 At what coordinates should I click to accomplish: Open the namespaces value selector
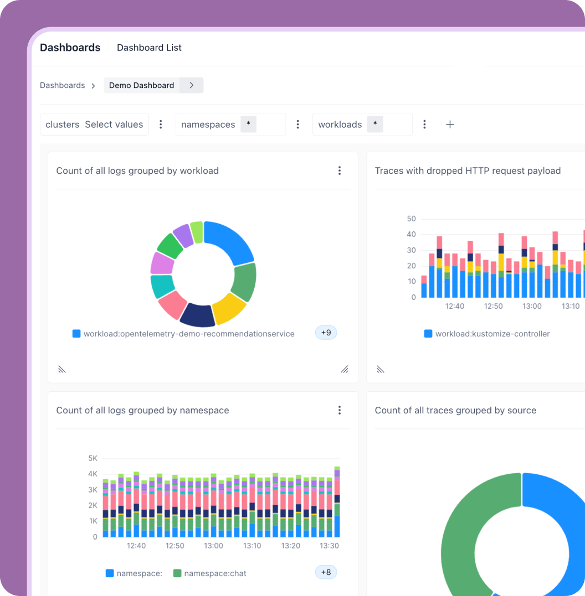pyautogui.click(x=230, y=125)
